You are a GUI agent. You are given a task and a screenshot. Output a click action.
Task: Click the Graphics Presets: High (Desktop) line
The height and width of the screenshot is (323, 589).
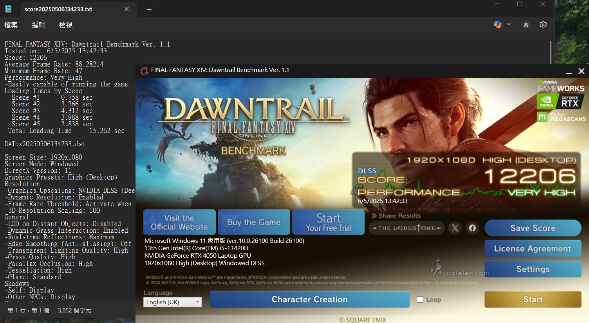pyautogui.click(x=61, y=177)
